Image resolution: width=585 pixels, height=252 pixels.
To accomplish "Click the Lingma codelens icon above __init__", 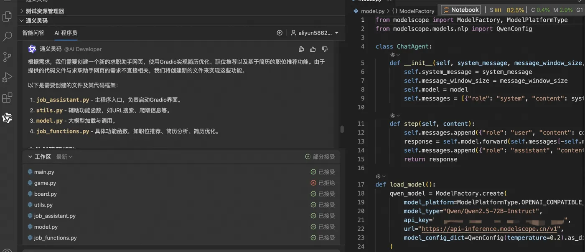I will click(392, 55).
